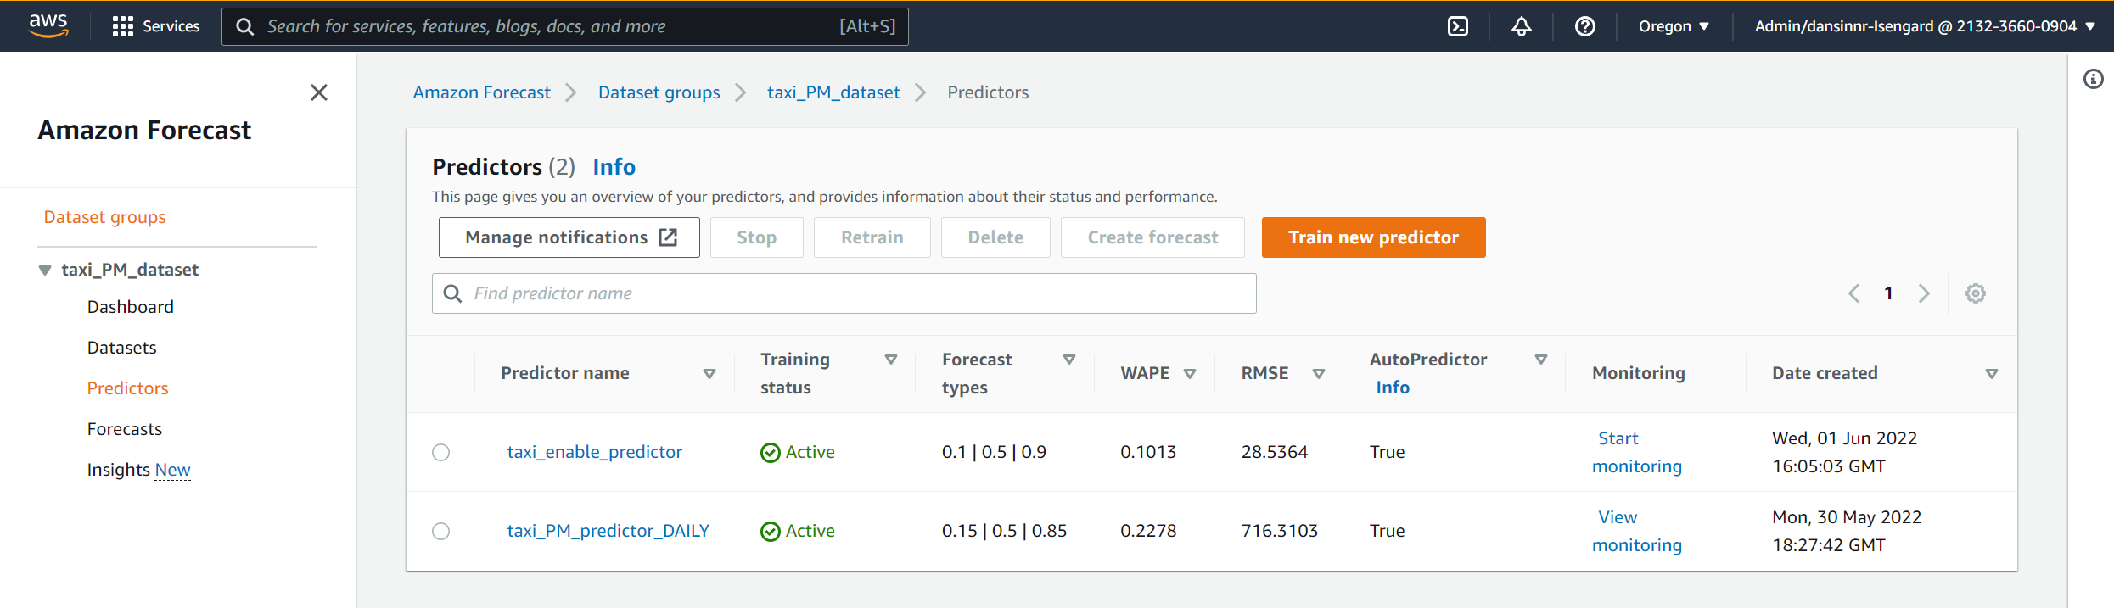The height and width of the screenshot is (608, 2114).
Task: Click View monitoring for taxi_PM_predictor_DAILY
Action: point(1636,531)
